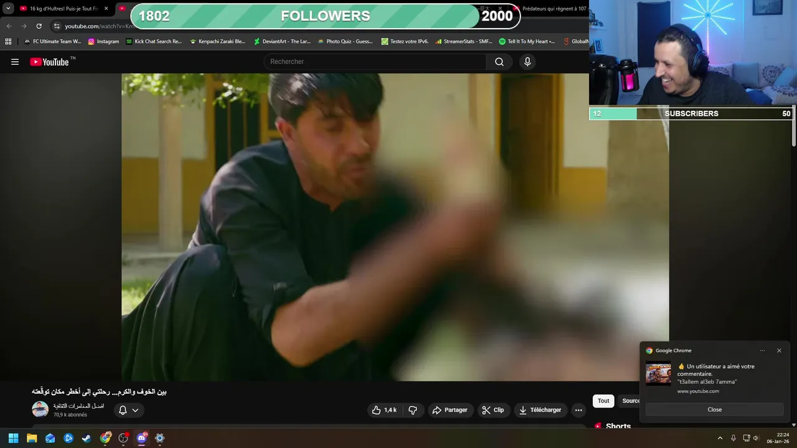The height and width of the screenshot is (448, 797).
Task: Open Chrome apps grid in bookmarks bar
Action: click(8, 42)
